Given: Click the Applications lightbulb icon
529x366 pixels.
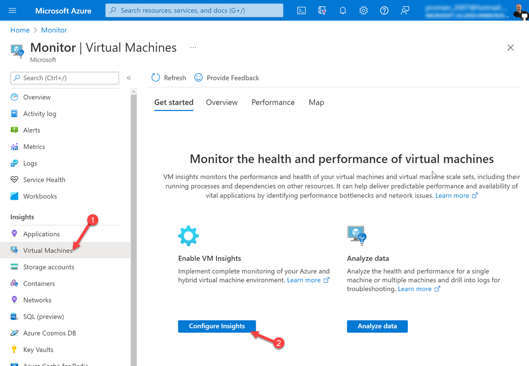Looking at the screenshot, I should tap(14, 233).
